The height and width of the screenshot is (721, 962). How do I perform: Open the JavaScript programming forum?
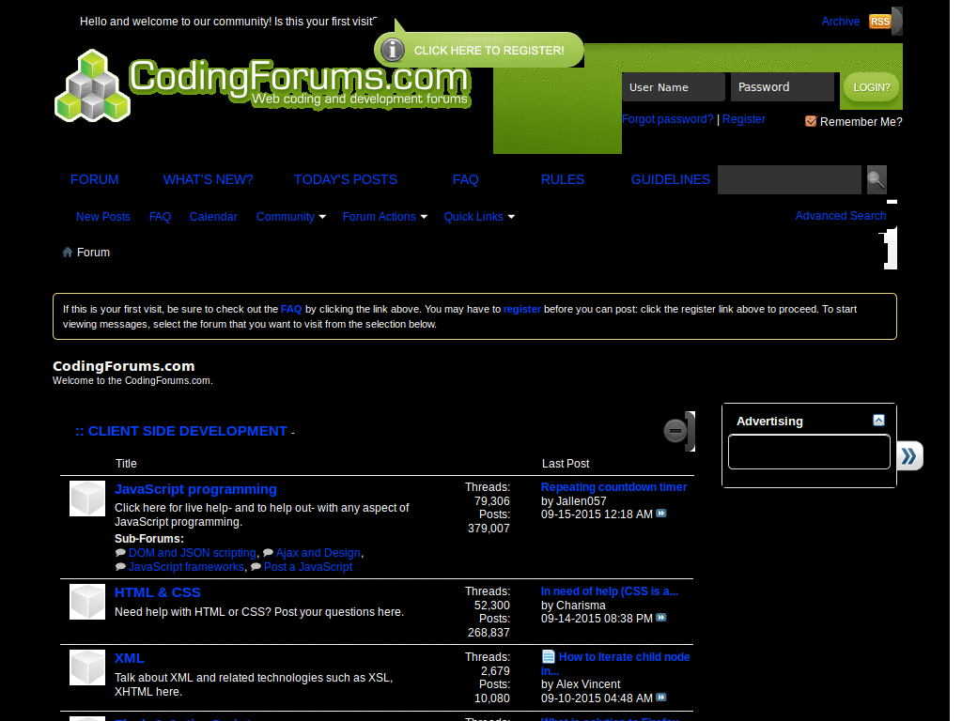[195, 489]
